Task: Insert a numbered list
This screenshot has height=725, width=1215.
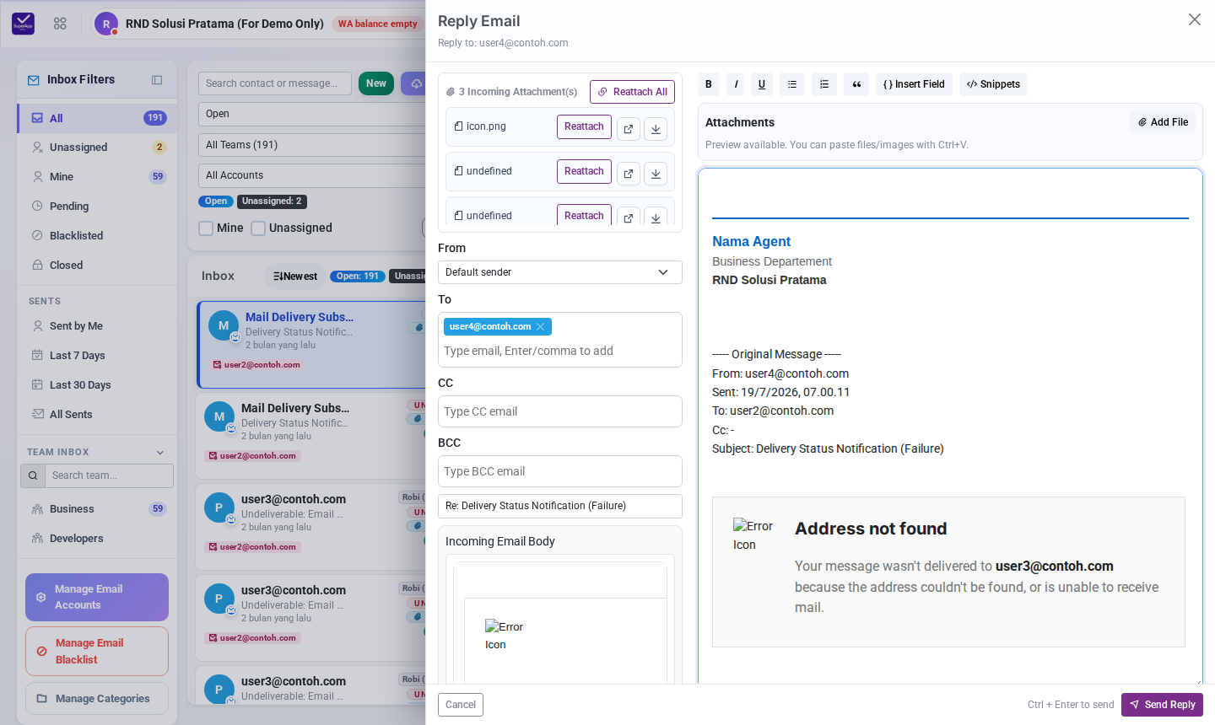Action: 824,84
